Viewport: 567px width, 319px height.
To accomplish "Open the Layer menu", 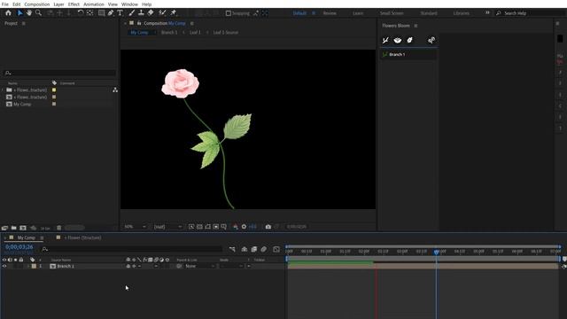I will [x=58, y=4].
